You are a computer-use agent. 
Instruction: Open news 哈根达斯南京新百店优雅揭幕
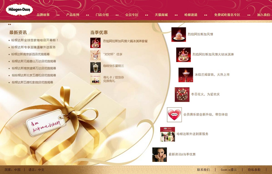pos(30,54)
